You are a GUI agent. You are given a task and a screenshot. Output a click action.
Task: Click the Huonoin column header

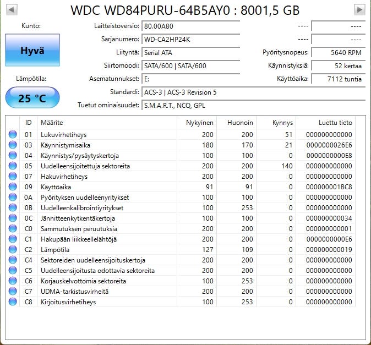[x=236, y=123]
